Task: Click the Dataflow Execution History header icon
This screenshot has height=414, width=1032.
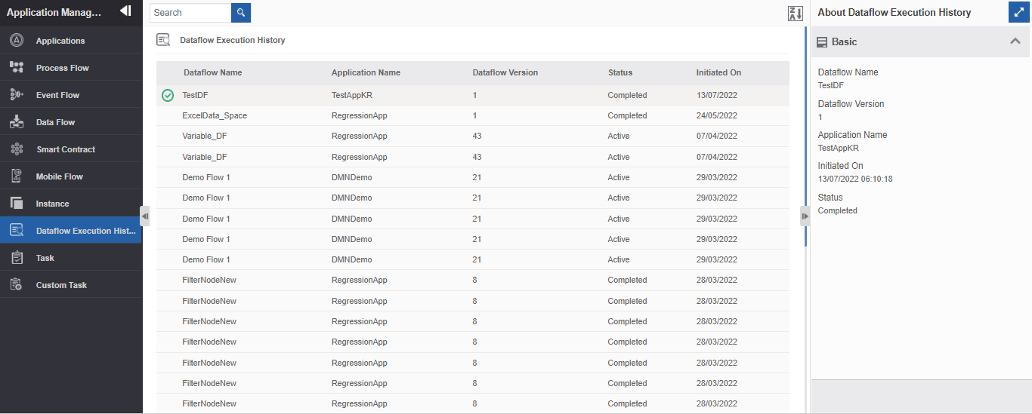Action: [x=163, y=40]
